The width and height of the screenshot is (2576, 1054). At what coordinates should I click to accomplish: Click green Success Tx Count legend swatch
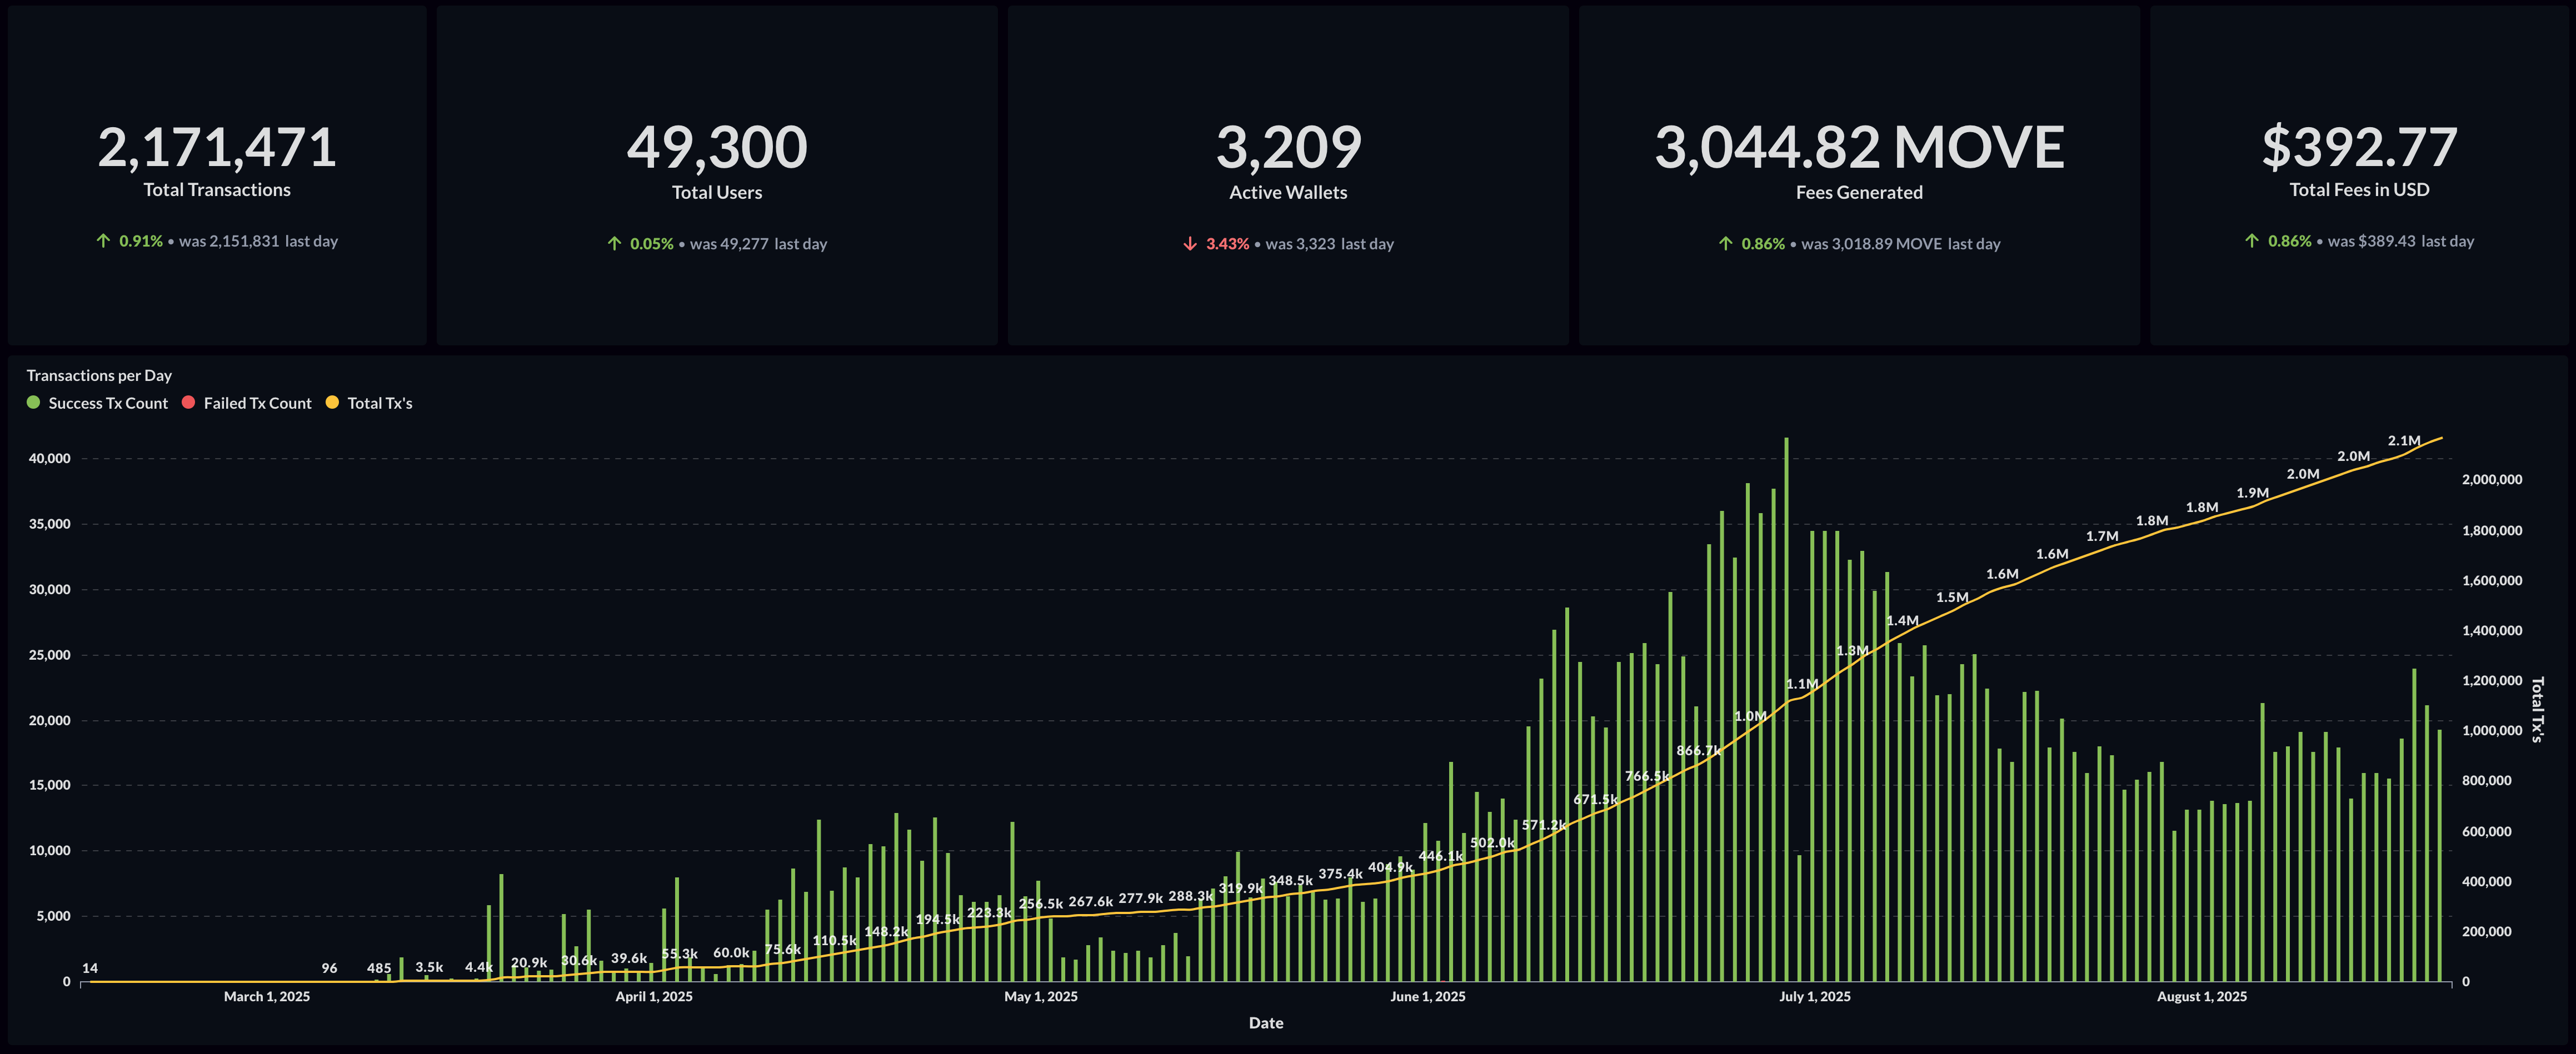pos(33,403)
